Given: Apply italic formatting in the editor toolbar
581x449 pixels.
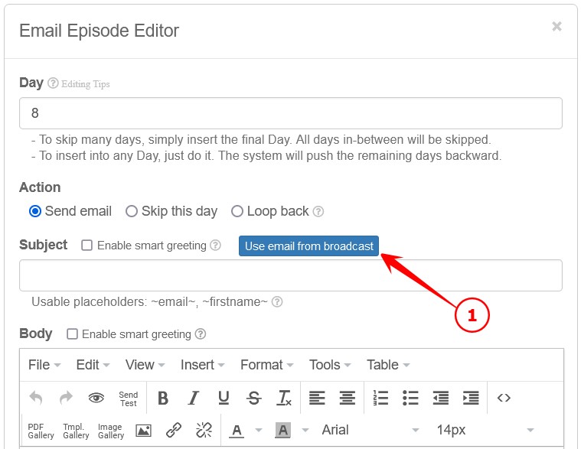Looking at the screenshot, I should click(194, 398).
